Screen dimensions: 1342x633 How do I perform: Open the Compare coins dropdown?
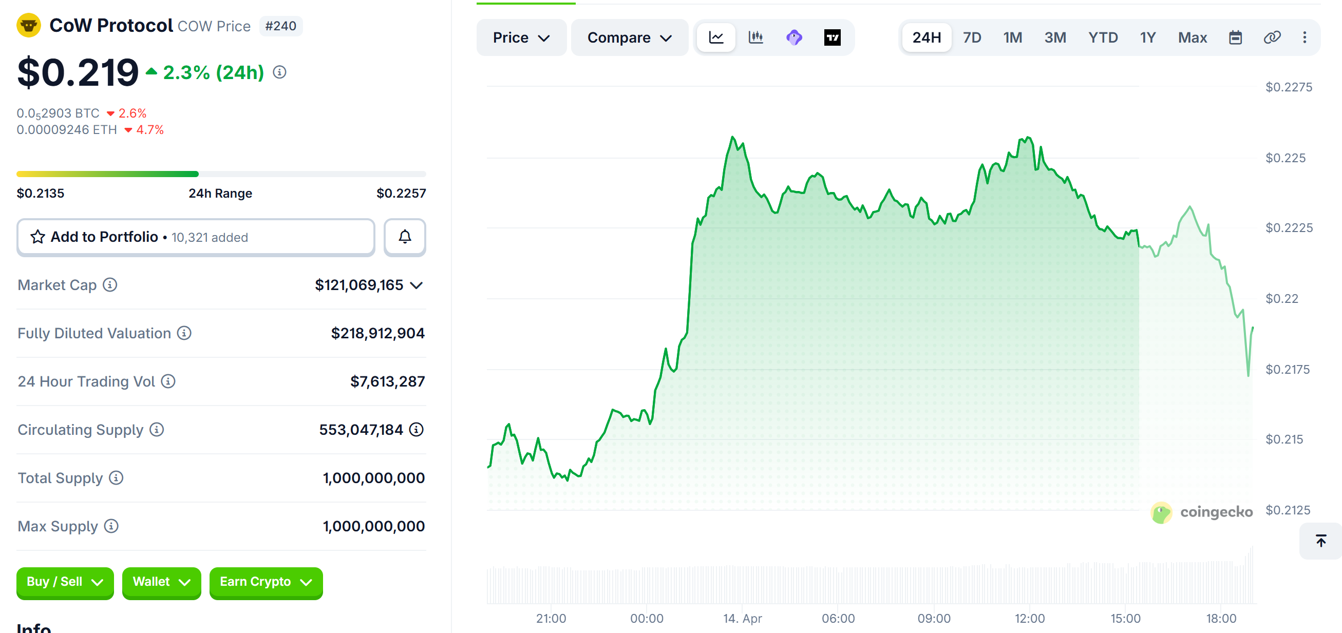[x=629, y=37]
